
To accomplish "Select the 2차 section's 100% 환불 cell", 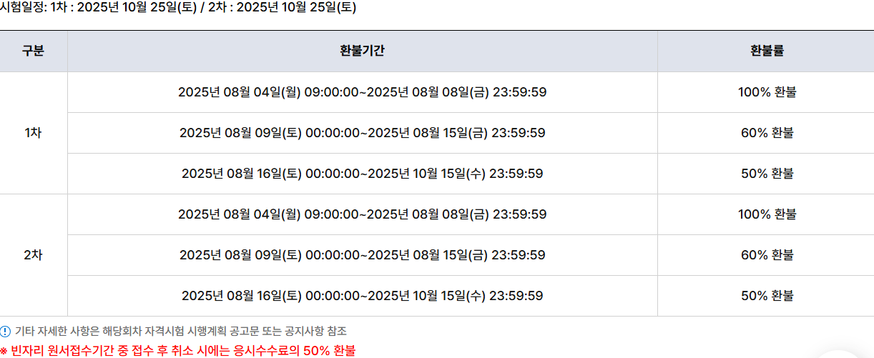I will [767, 214].
